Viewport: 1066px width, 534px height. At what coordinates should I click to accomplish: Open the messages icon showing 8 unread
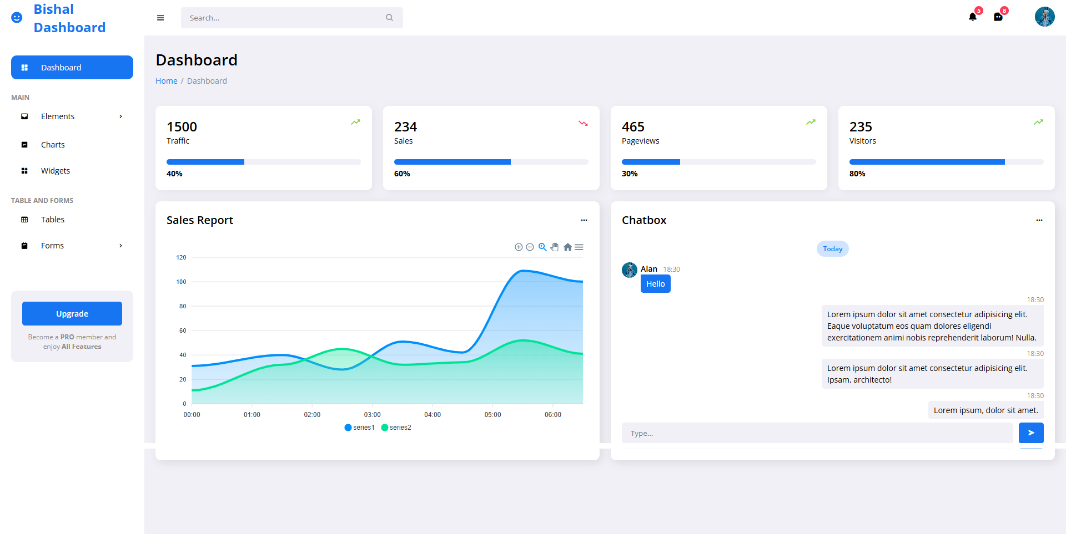coord(998,17)
